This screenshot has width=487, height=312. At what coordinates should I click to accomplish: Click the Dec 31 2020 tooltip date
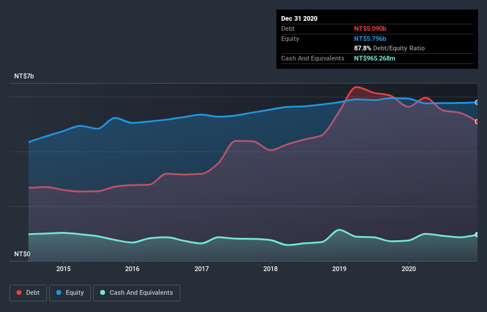click(299, 18)
